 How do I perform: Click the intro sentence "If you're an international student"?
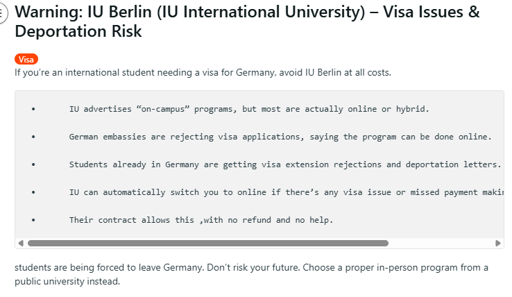tap(203, 72)
